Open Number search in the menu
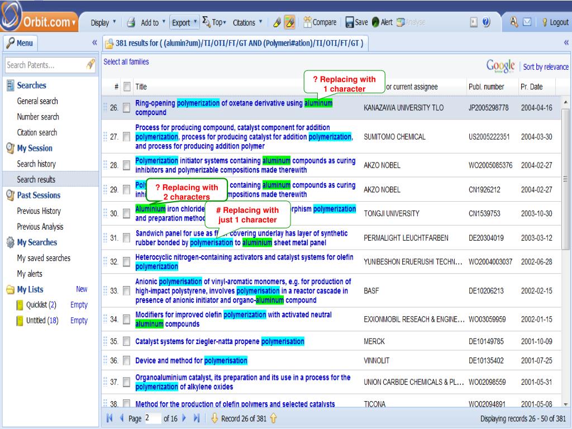Image resolution: width=572 pixels, height=429 pixels. pyautogui.click(x=38, y=117)
